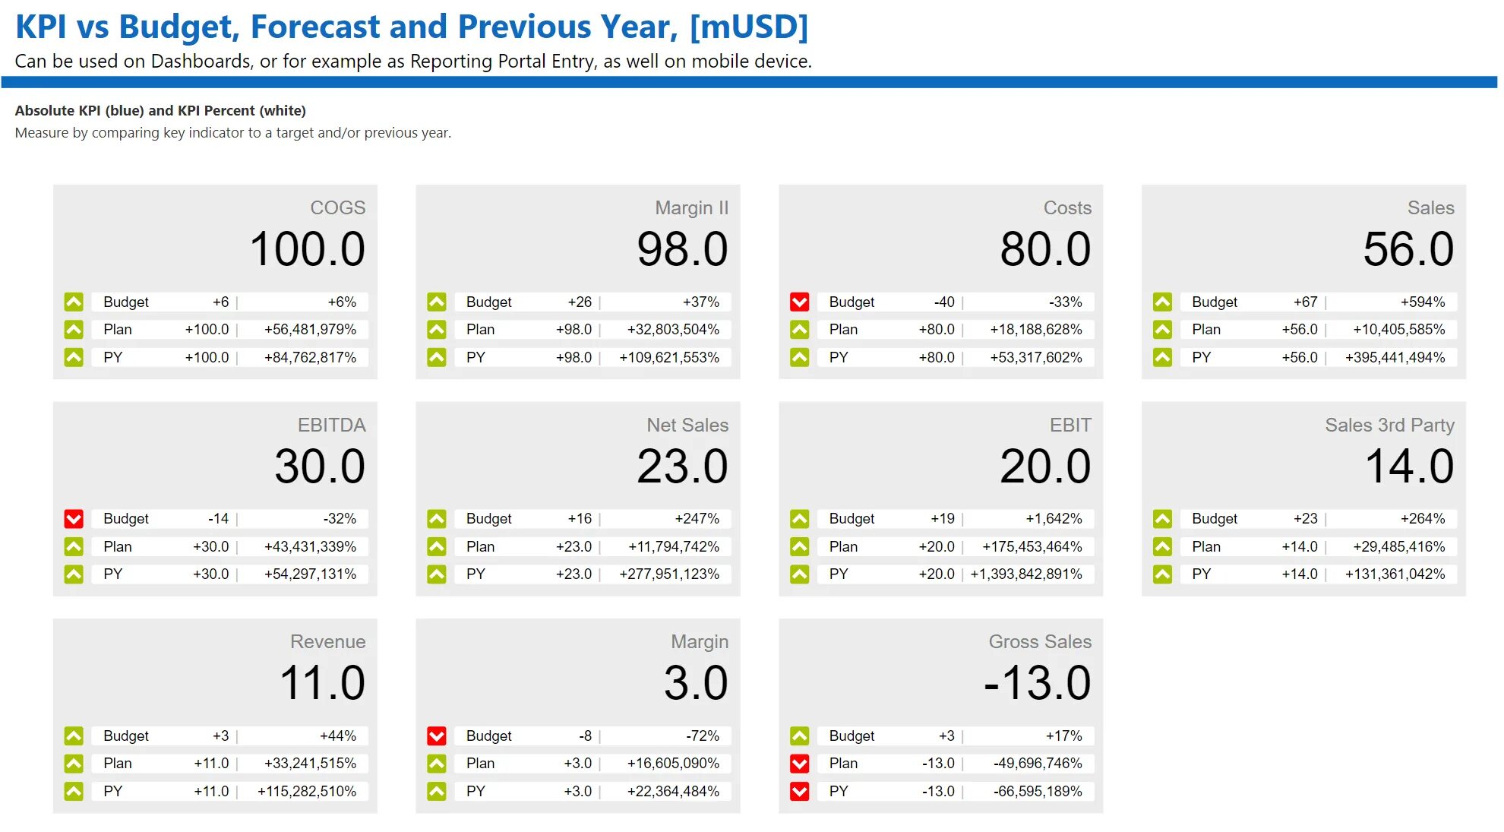Click red down arrow for Costs Budget
Screen dimensions: 1504x832
[x=800, y=302]
